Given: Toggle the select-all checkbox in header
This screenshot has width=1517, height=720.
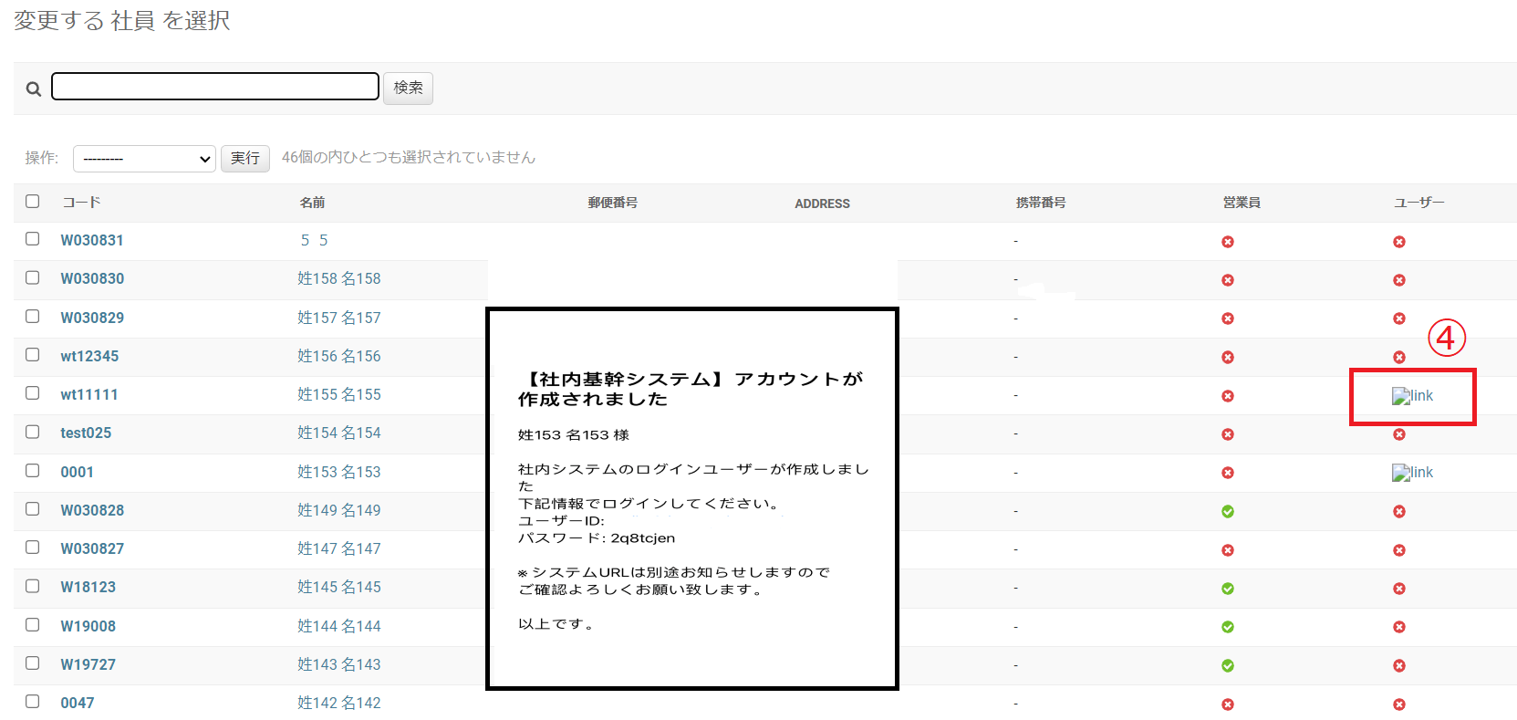Looking at the screenshot, I should pos(33,202).
